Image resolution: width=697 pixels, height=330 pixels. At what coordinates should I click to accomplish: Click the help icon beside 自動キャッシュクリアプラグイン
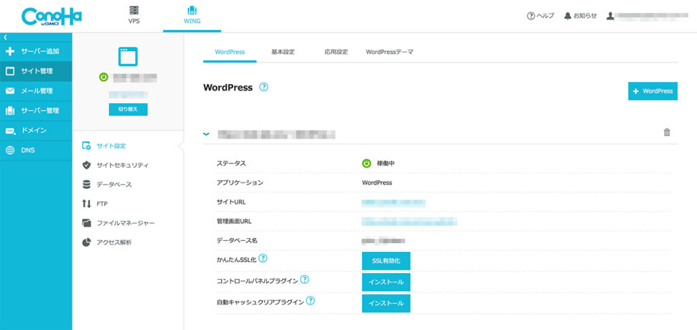pyautogui.click(x=310, y=301)
